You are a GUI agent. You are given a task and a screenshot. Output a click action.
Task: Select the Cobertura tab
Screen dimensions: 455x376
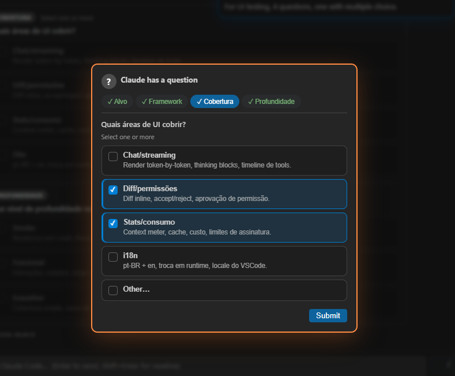click(x=215, y=102)
